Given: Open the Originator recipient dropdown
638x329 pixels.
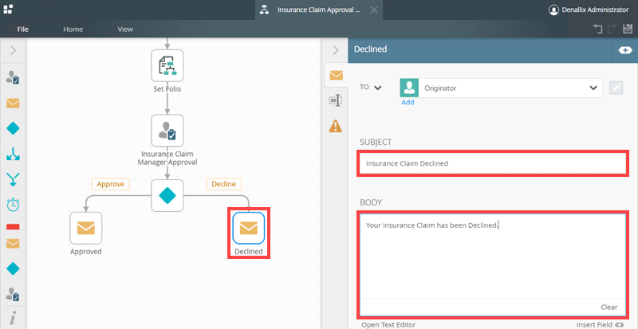Looking at the screenshot, I should coord(593,88).
